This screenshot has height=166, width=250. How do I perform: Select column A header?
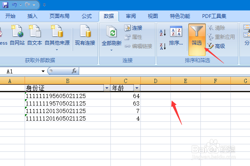coord(12,81)
